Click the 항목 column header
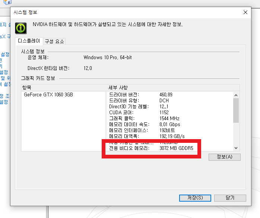This screenshot has width=260, height=218. point(27,87)
